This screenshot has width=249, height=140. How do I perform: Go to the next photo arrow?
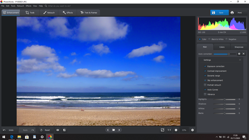point(119,130)
